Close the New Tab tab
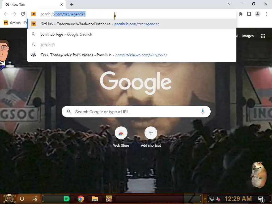This screenshot has width=272, height=204. (x=62, y=5)
